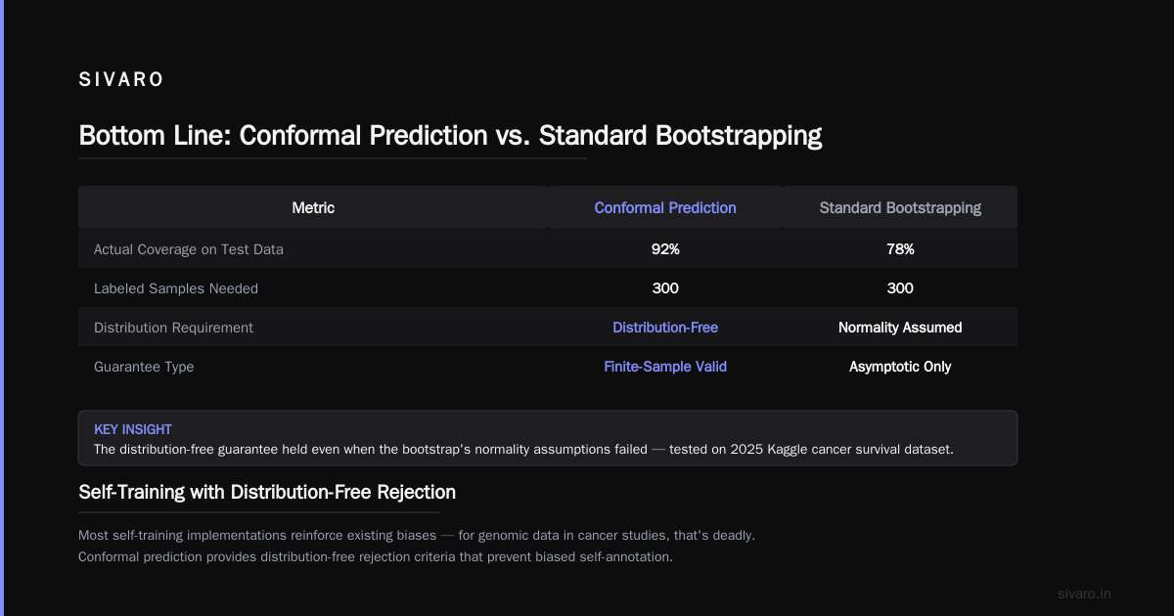Click the Guarantee Type row label

[144, 367]
